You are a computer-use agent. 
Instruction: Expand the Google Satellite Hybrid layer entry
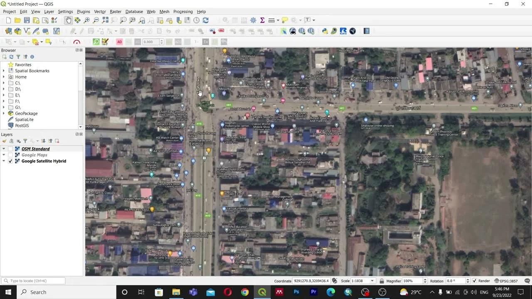click(3, 161)
